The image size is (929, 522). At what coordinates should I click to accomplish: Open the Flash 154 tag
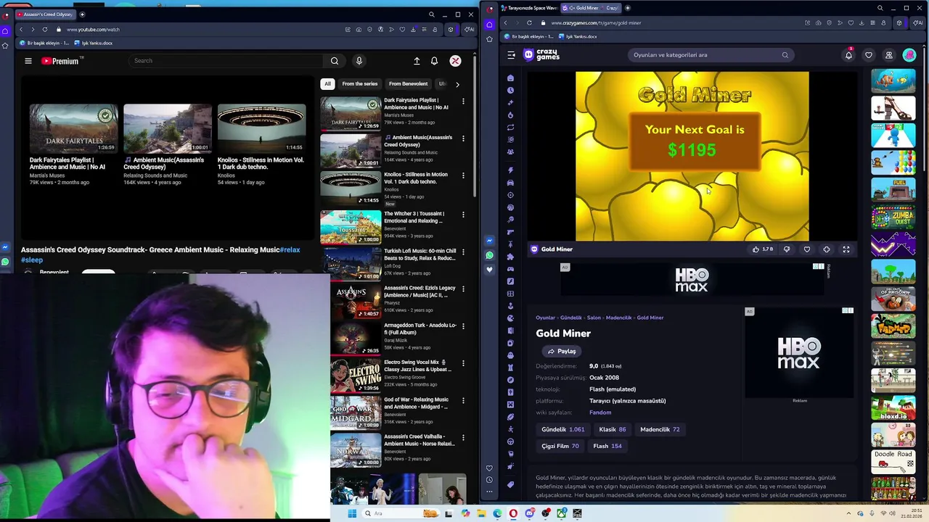[607, 446]
